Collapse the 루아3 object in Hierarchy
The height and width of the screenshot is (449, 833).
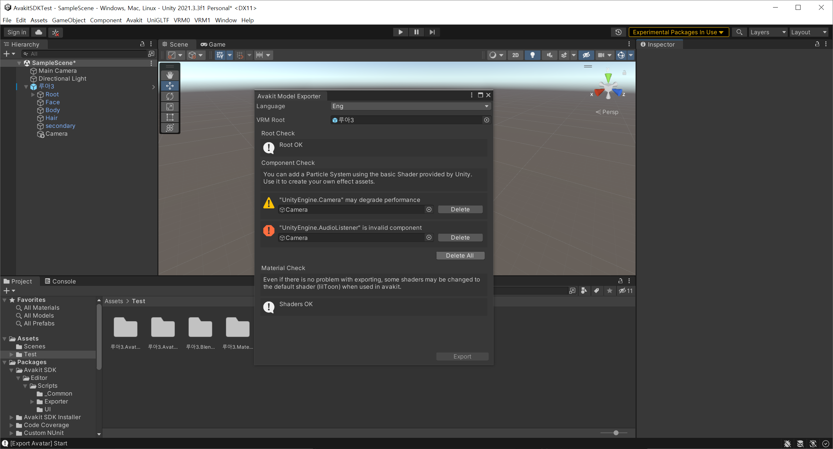[26, 87]
